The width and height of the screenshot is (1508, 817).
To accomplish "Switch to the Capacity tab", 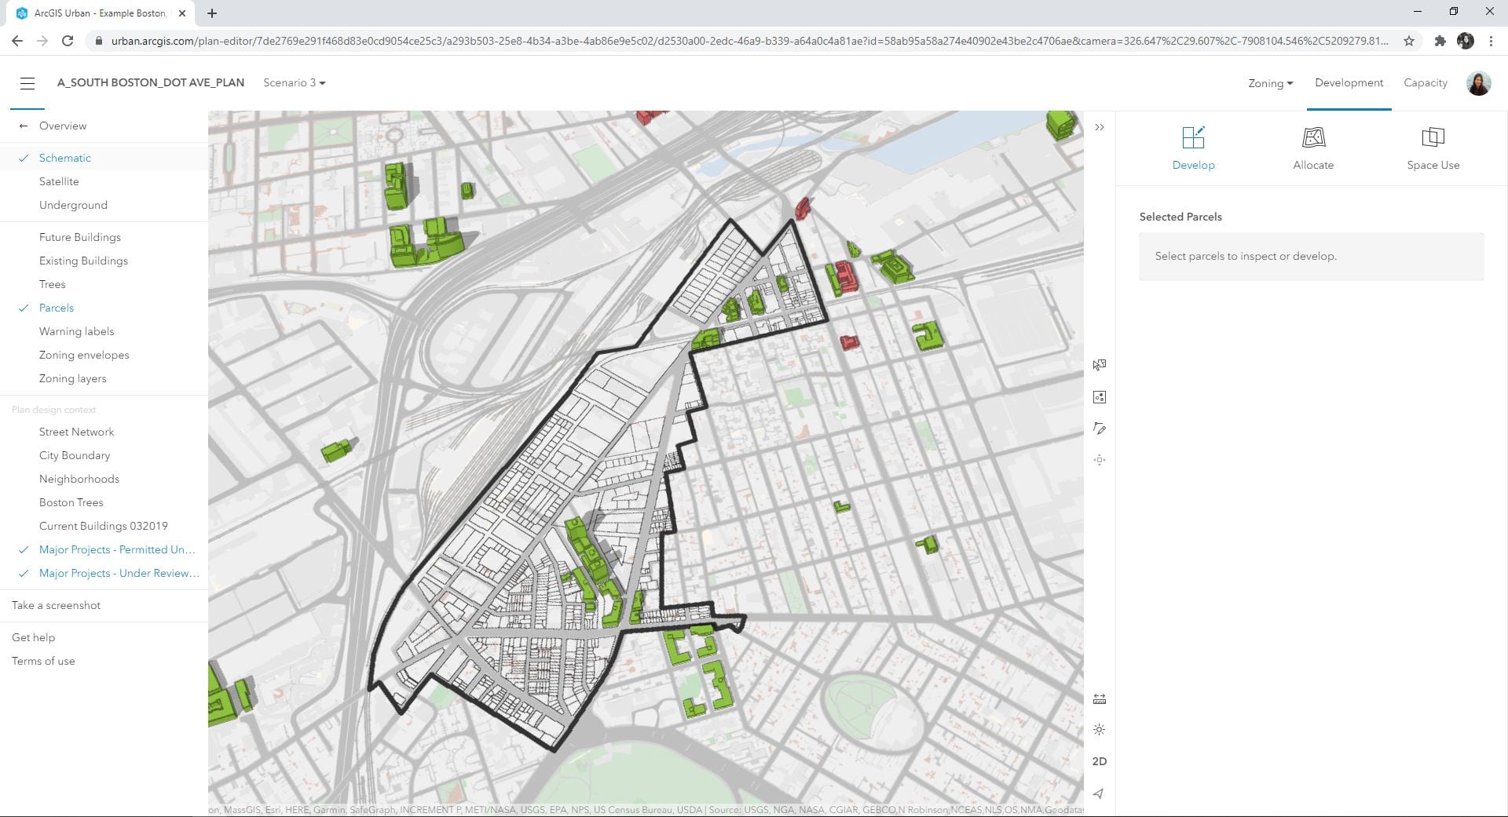I will coord(1425,82).
